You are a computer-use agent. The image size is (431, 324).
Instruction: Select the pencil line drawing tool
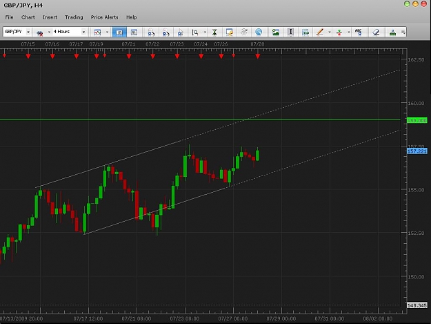[x=320, y=32]
